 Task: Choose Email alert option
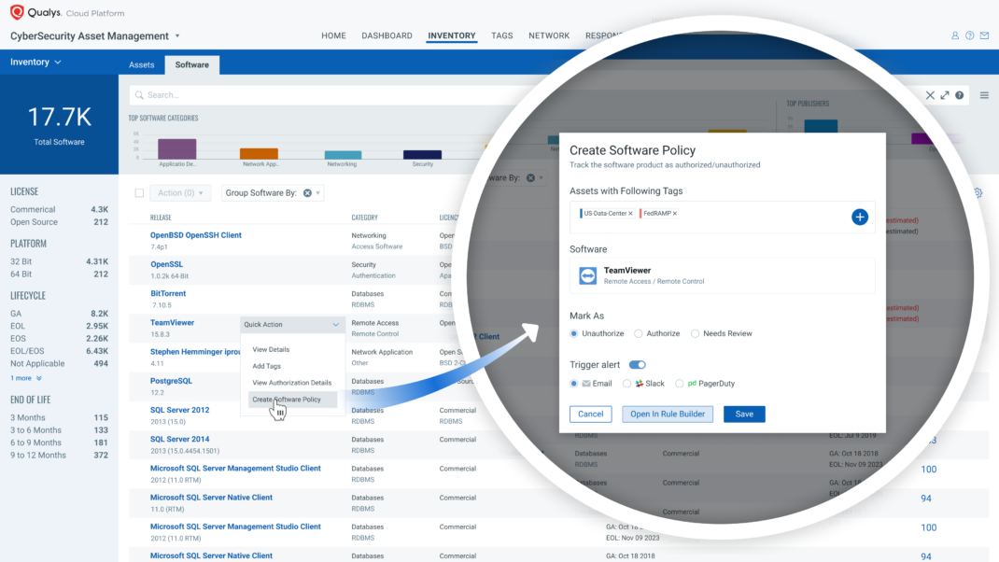pos(574,384)
